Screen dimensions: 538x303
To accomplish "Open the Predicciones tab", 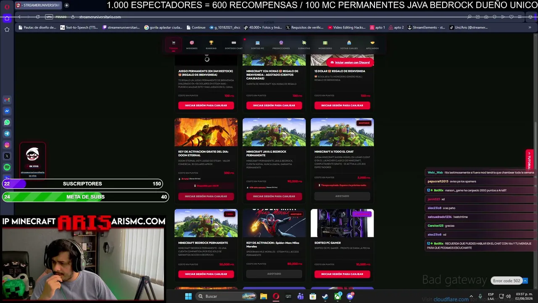I will [281, 45].
